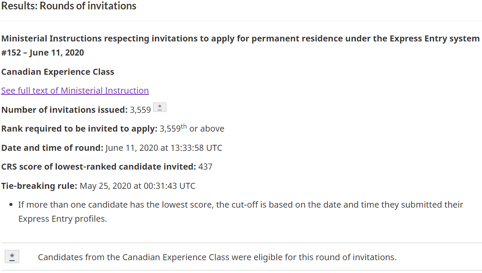This screenshot has height=273, width=482.
Task: Click the '#152 – June 11, 2020' title line
Action: (x=43, y=53)
